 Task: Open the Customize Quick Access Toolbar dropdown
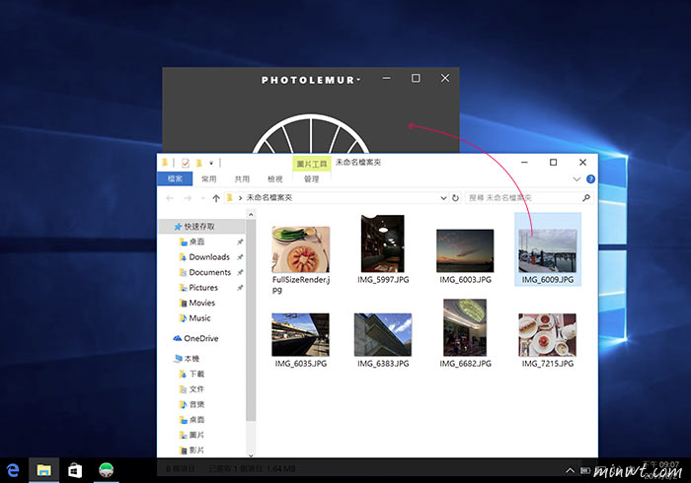coord(211,164)
